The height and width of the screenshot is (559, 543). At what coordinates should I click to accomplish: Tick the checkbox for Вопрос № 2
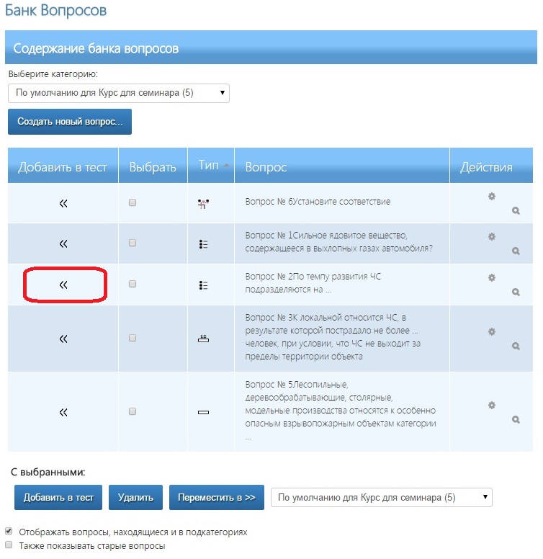(x=133, y=284)
